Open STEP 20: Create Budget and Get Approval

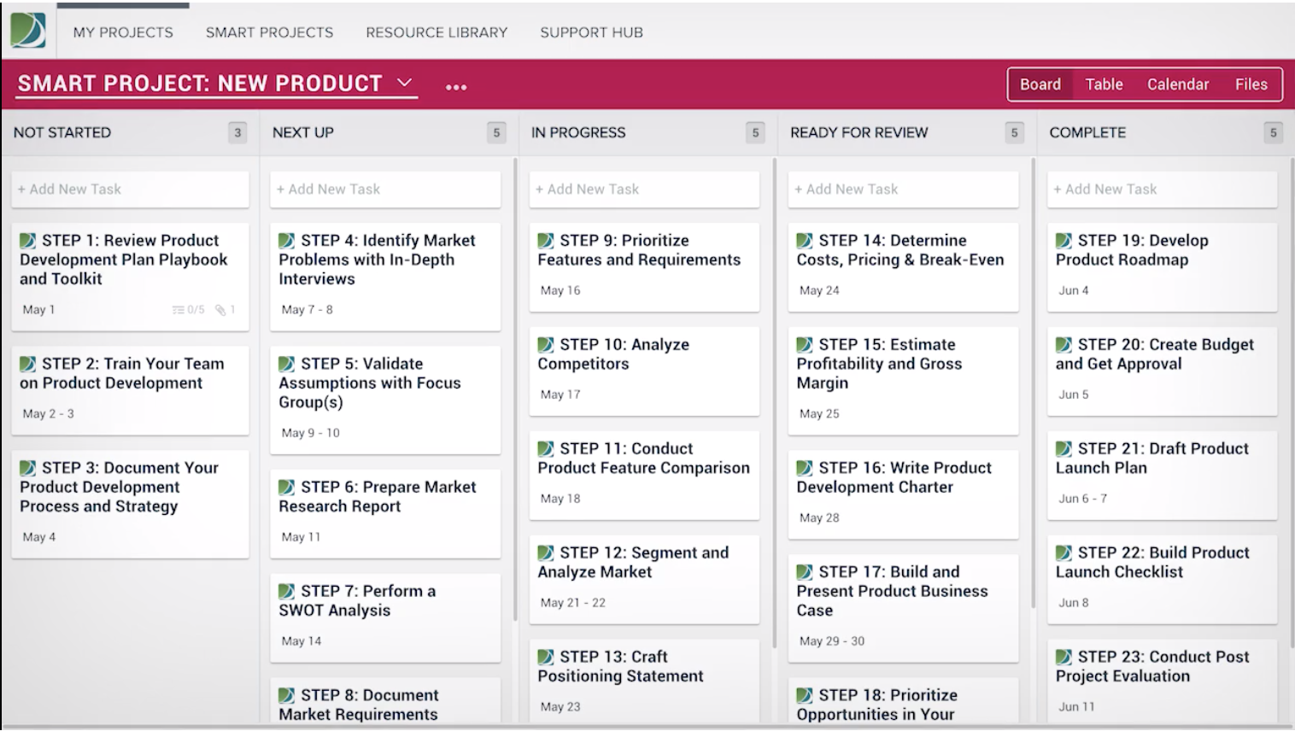click(x=1162, y=371)
